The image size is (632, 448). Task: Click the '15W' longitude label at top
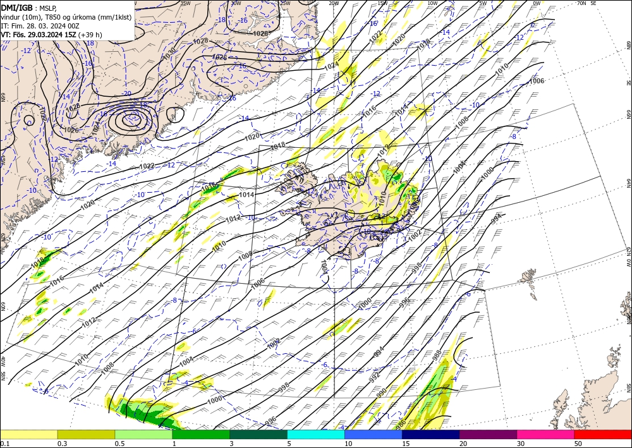point(382,3)
